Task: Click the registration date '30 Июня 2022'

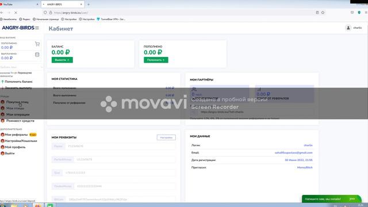Action: 298,160
